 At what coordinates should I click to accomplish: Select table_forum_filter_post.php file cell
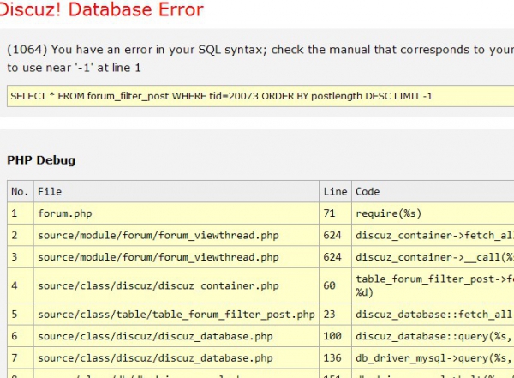pos(176,314)
